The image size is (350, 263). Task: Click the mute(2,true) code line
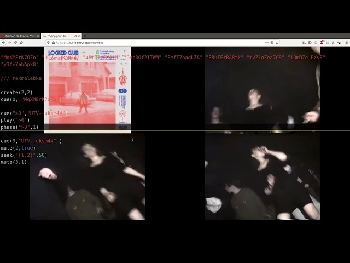point(18,148)
